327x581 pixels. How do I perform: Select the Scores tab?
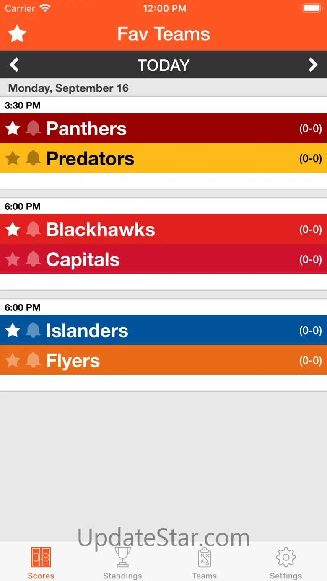(x=41, y=563)
